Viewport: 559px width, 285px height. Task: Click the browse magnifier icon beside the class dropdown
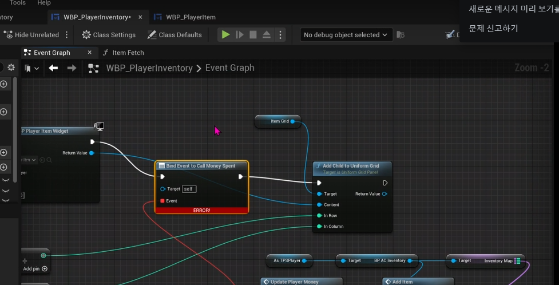(49, 160)
